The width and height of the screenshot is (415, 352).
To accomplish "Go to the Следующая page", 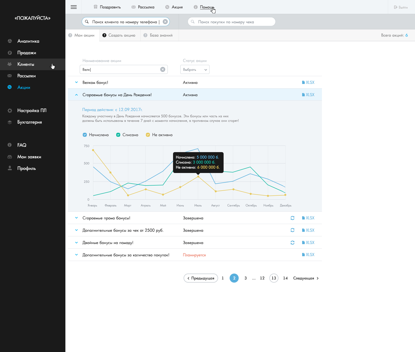I will (306, 278).
